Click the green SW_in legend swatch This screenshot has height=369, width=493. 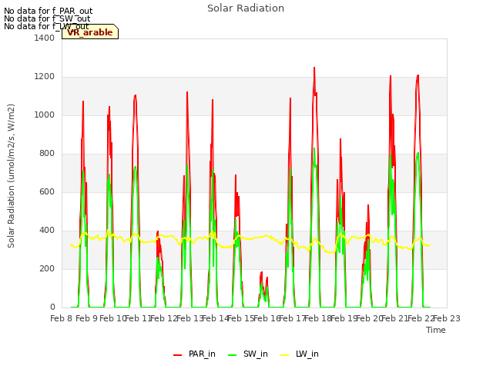(233, 355)
